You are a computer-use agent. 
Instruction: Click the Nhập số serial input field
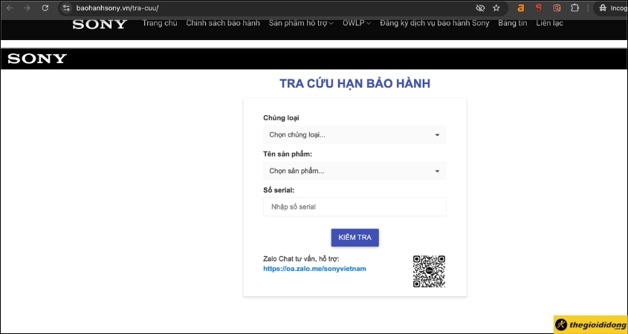click(x=355, y=207)
